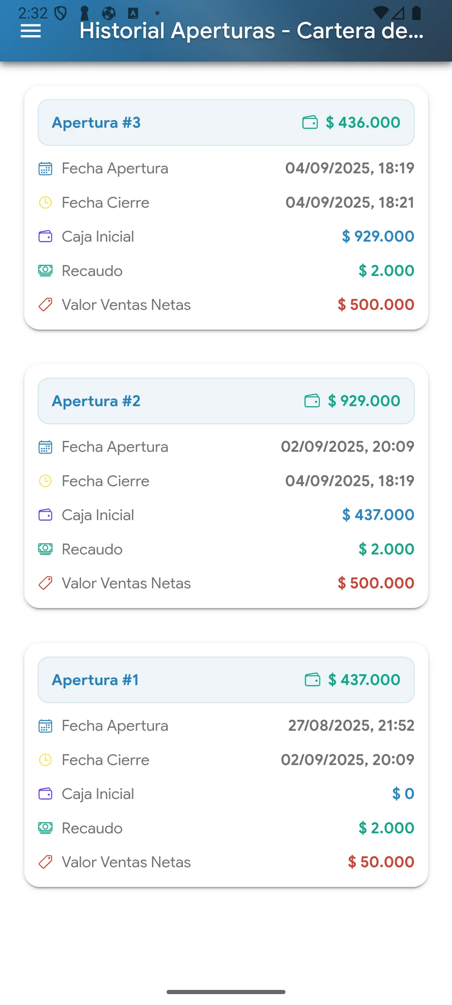Tap Caja Inicial amount $ 437.000

(378, 515)
